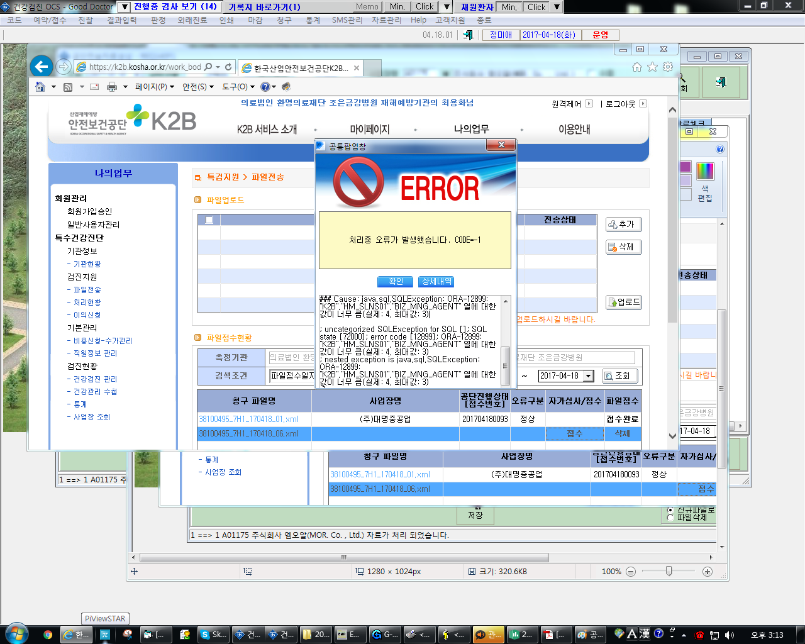Click the 색 편집 rainbow color icon

(x=705, y=171)
